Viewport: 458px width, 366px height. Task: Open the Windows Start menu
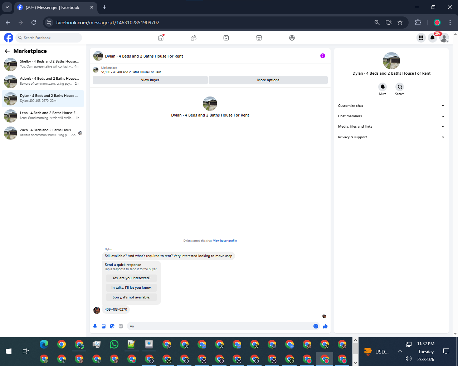[x=9, y=351]
